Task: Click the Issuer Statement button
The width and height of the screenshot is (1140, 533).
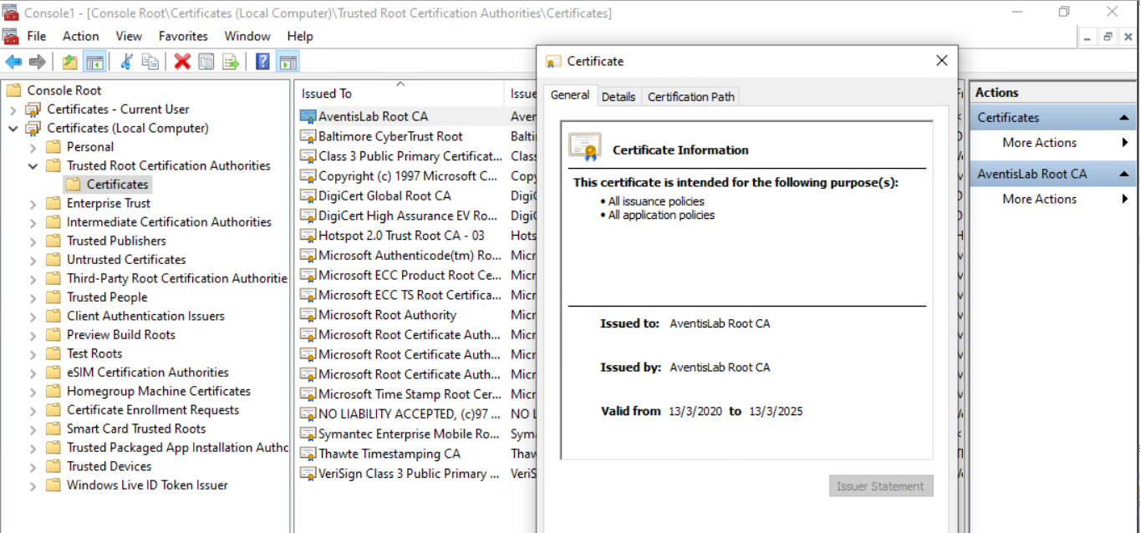Action: 880,485
